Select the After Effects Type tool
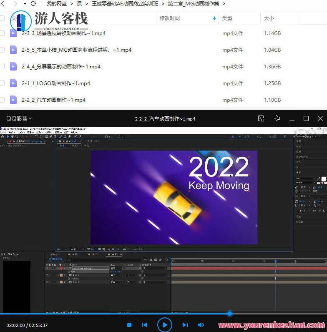The image size is (327, 332). (55, 136)
